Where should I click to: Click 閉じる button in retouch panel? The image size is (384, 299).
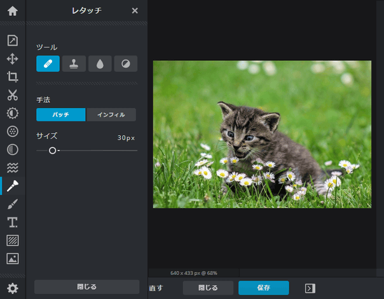click(86, 287)
